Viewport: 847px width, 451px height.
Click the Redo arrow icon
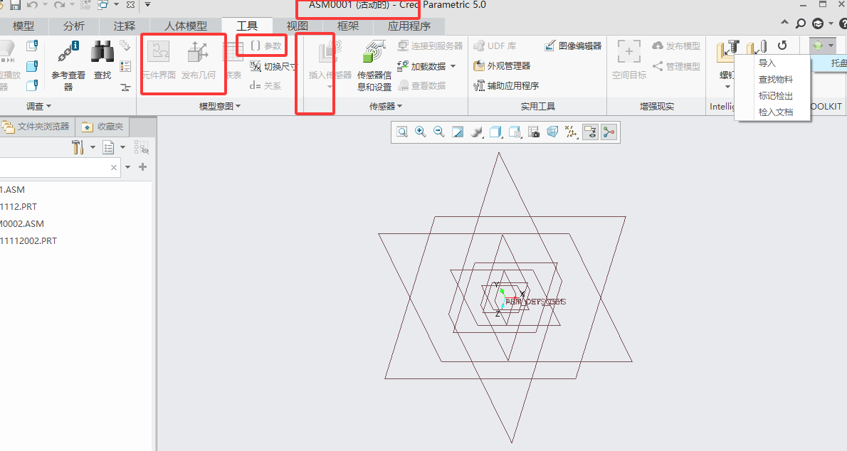coord(59,5)
